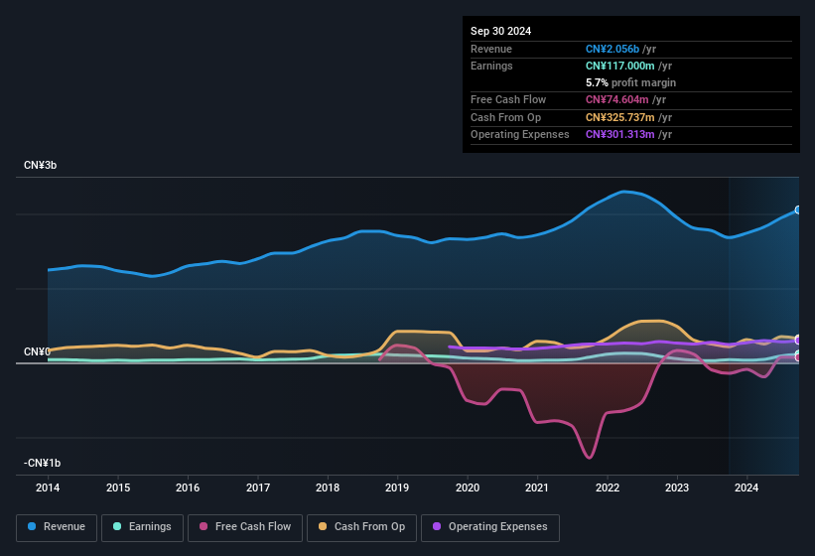Click the -CN¥1b y-axis label
Screen dimensions: 815x556
click(42, 463)
